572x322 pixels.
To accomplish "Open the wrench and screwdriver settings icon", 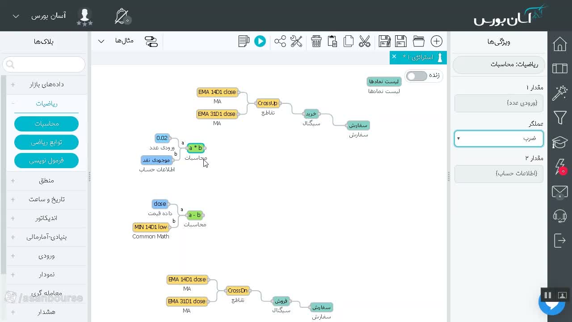I will tap(296, 42).
